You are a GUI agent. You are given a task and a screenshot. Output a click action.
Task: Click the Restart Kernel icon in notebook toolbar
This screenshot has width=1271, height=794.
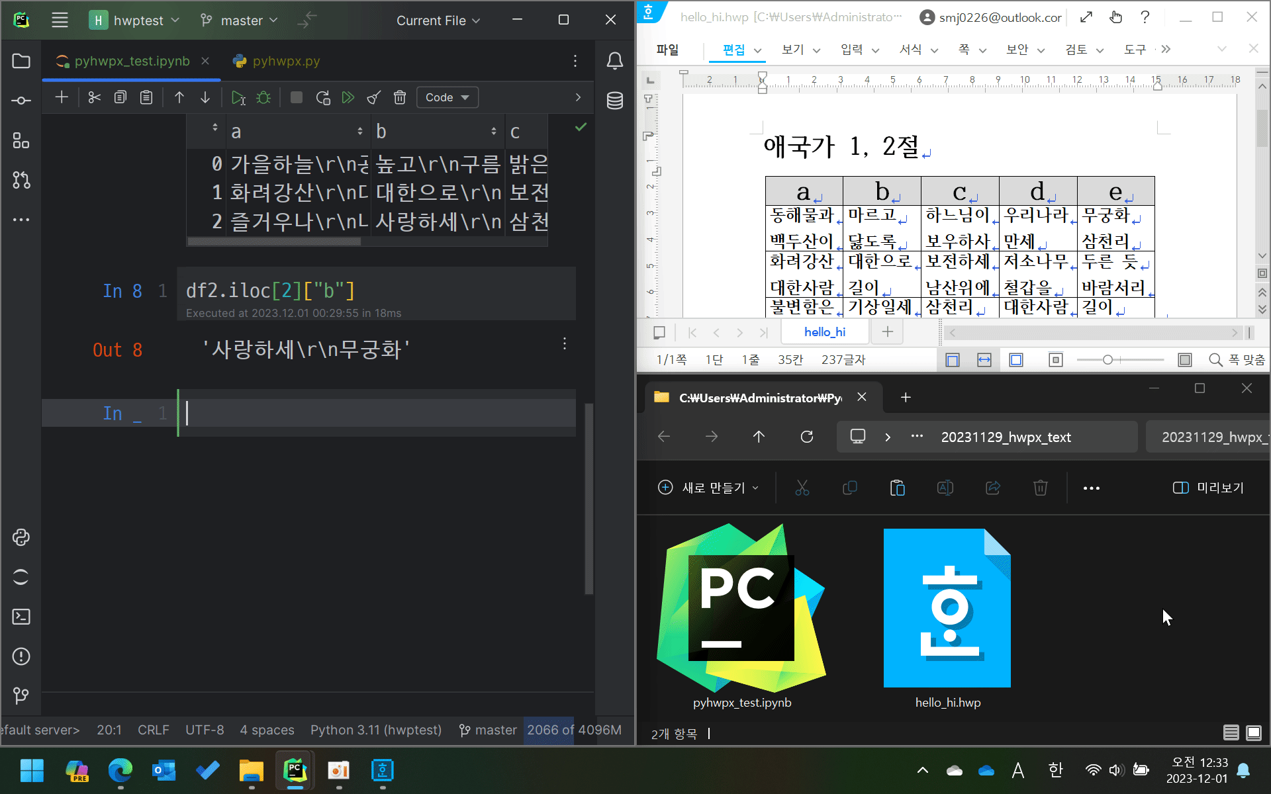323,98
